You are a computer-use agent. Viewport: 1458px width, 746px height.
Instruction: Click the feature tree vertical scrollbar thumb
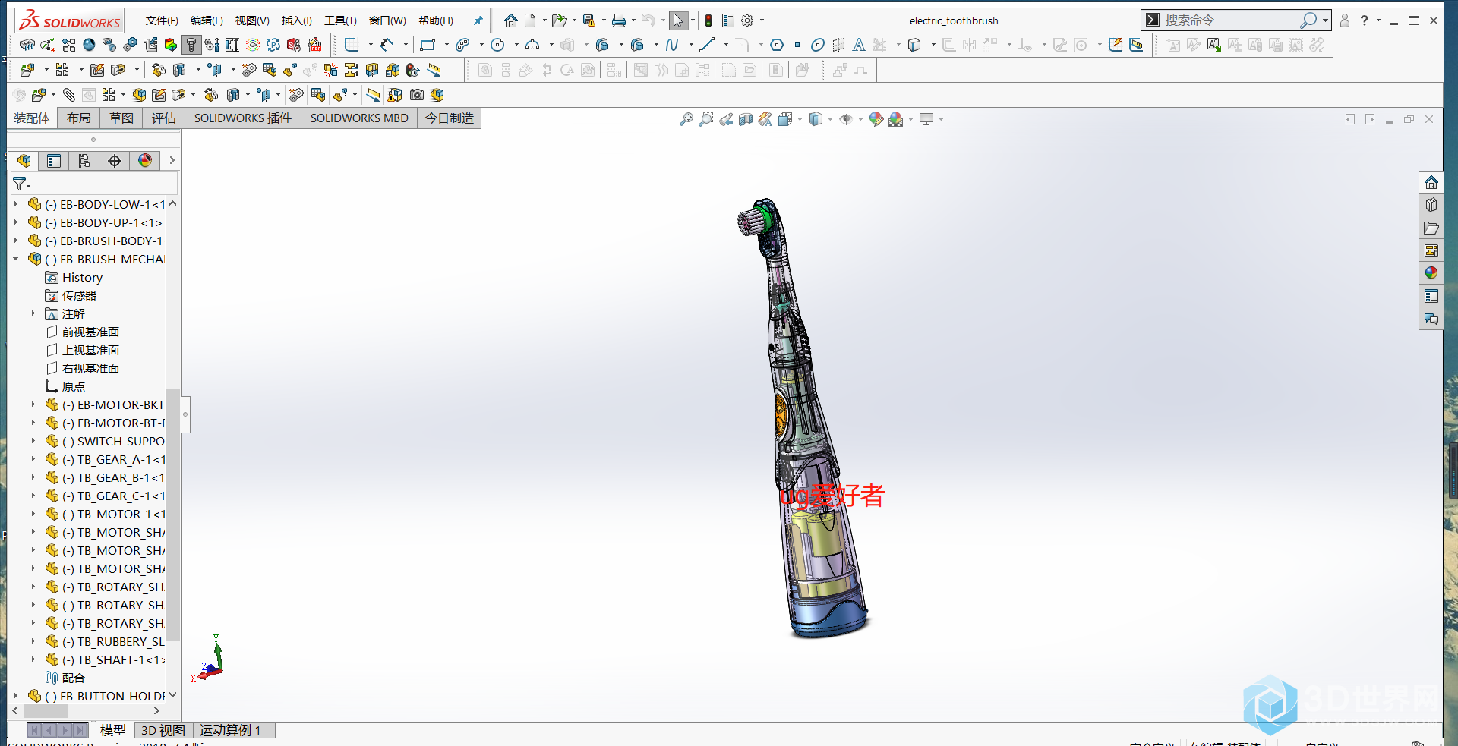(172, 515)
